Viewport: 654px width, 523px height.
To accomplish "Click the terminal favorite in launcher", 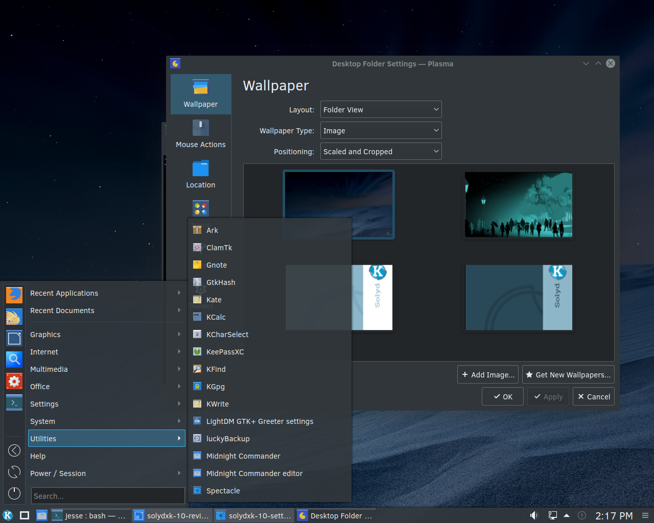I will (x=14, y=402).
